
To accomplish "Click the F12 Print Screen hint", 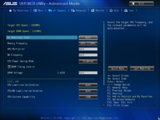I will tap(118, 105).
